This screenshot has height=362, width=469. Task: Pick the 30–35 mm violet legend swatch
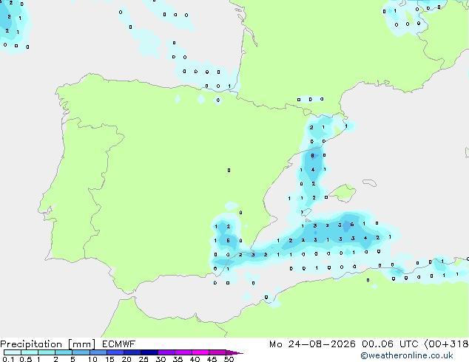pos(166,352)
